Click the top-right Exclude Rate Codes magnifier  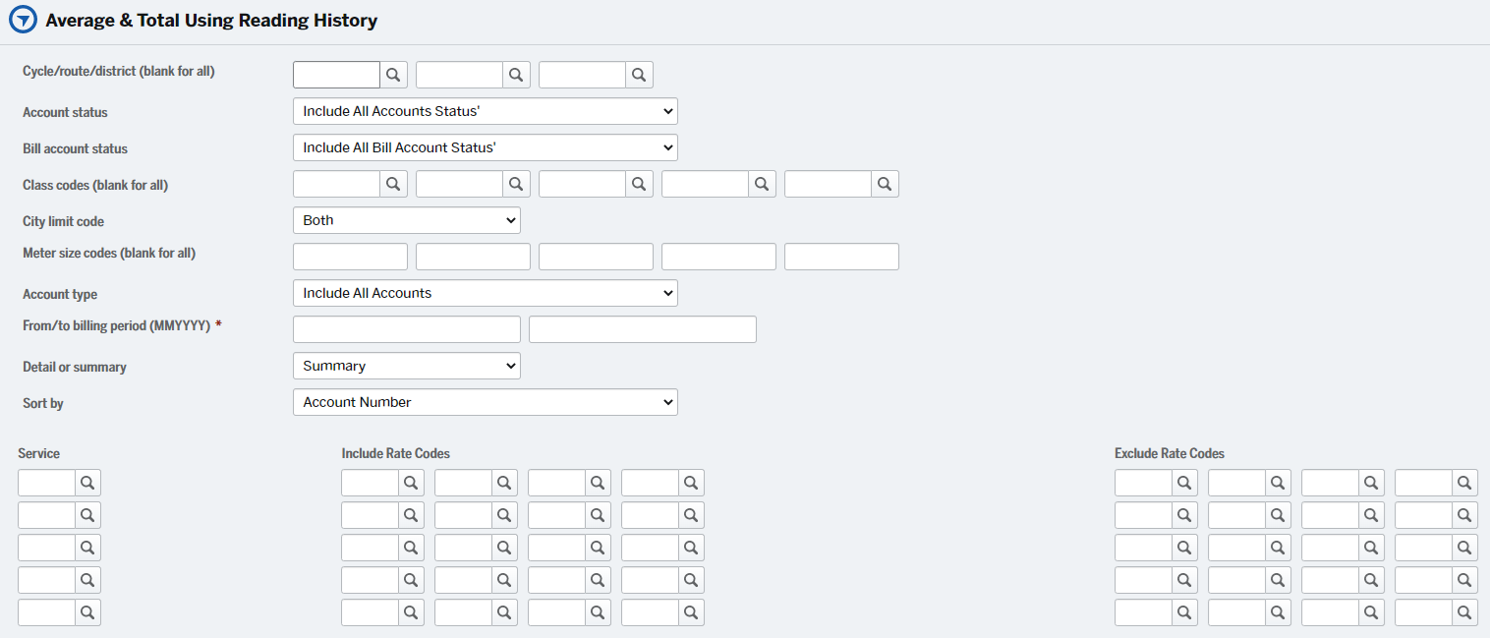(x=1464, y=483)
